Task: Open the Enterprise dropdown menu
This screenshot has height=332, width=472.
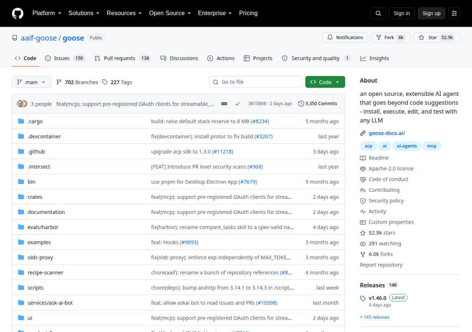Action: click(215, 13)
